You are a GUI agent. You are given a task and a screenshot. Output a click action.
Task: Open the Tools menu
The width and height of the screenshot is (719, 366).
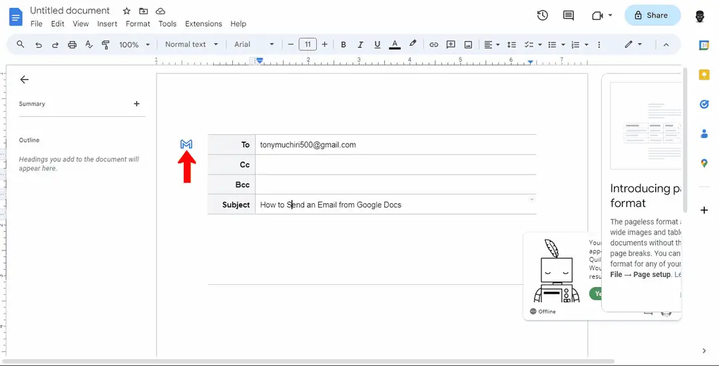coord(167,24)
